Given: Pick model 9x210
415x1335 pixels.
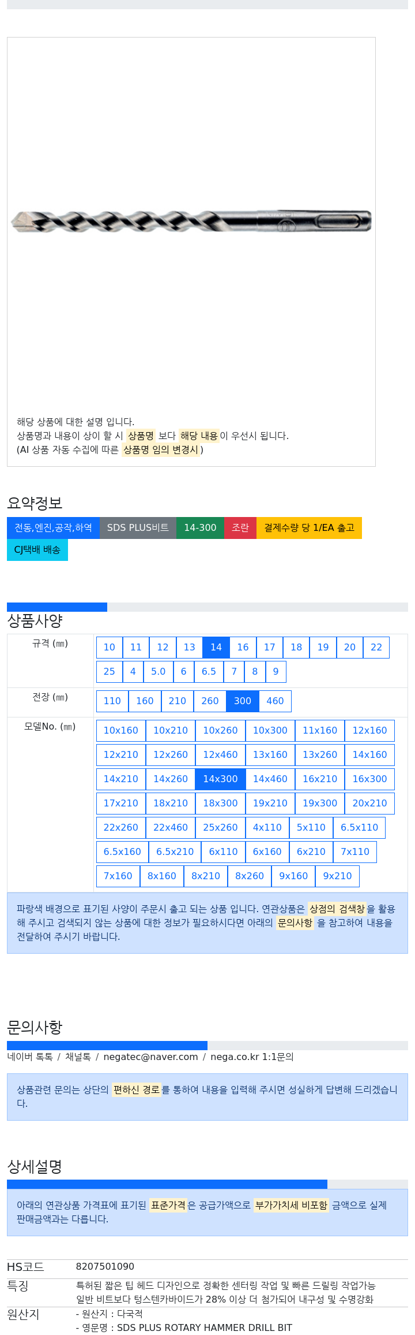Looking at the screenshot, I should click(337, 876).
